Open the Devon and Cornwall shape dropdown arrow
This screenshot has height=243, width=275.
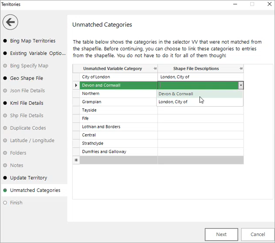pyautogui.click(x=241, y=85)
